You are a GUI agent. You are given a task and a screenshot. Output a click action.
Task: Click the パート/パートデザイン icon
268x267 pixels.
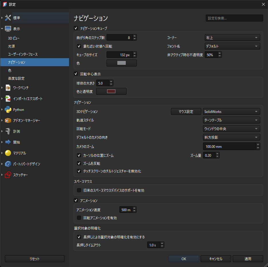tap(8, 164)
